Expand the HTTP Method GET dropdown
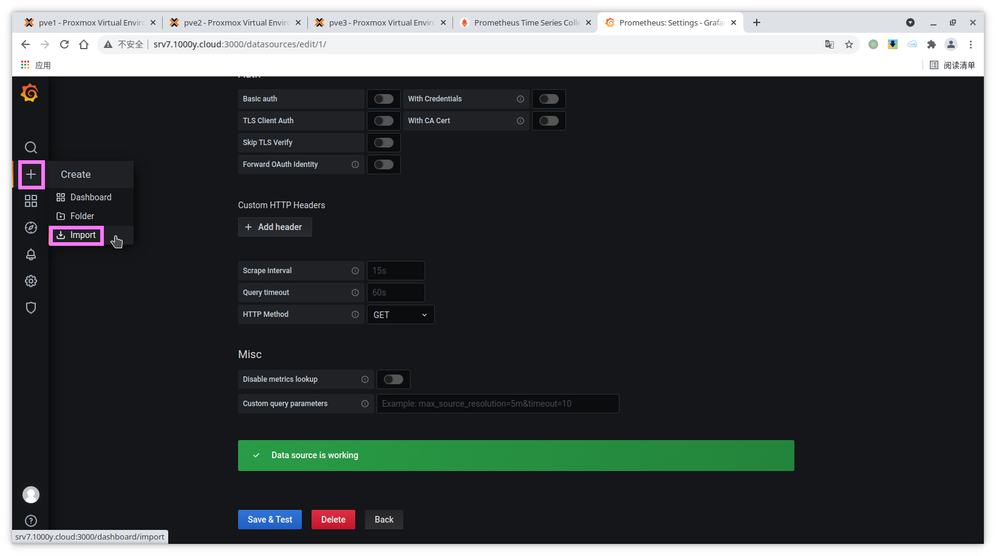The image size is (996, 556). 400,314
